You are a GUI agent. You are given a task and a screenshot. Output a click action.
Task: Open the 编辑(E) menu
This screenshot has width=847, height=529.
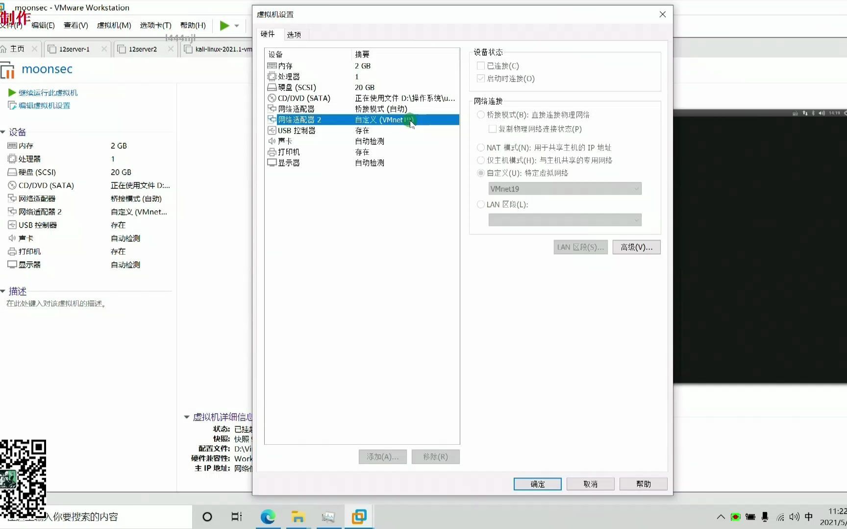43,25
